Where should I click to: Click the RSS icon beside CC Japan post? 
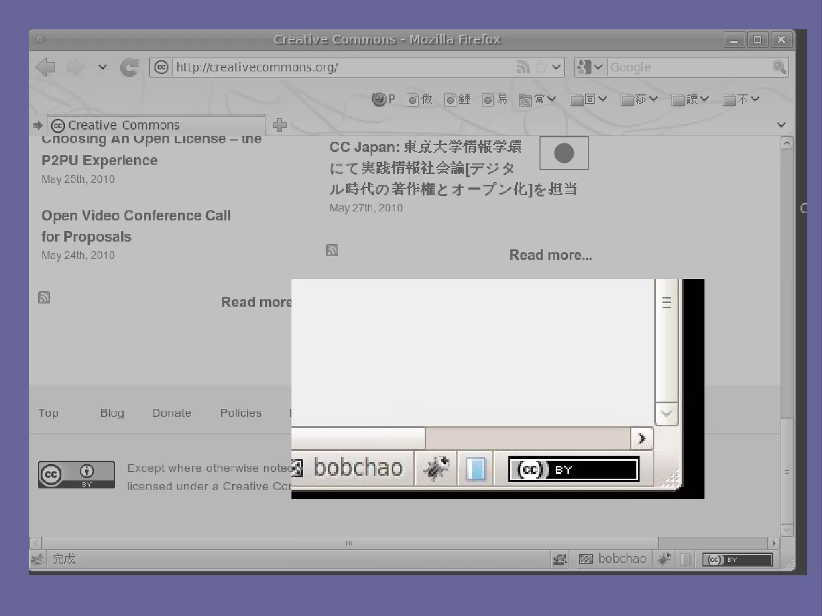(x=332, y=250)
